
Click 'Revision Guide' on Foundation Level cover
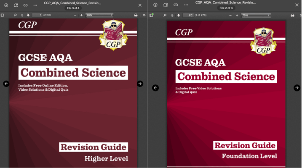point(245,145)
